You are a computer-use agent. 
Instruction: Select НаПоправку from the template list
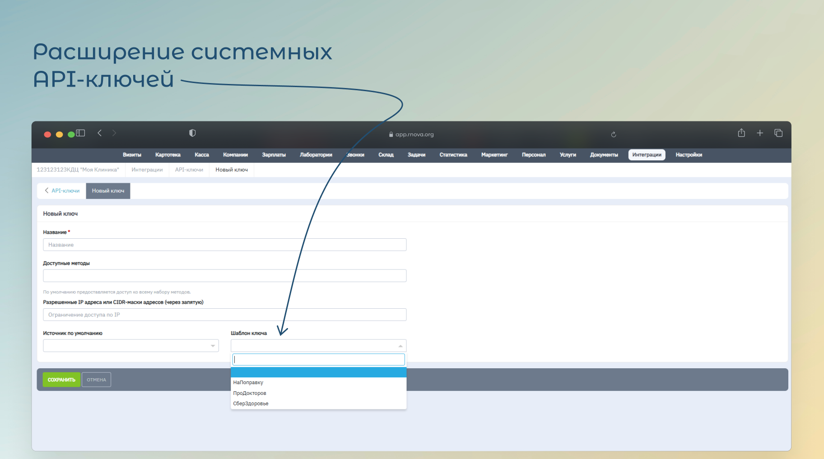tap(248, 382)
